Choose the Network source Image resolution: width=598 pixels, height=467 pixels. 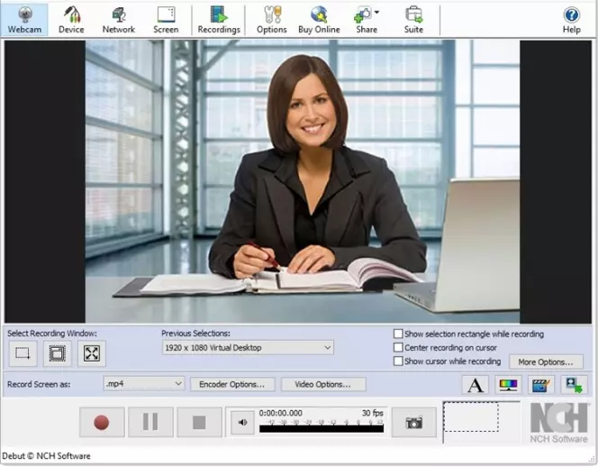click(x=119, y=20)
